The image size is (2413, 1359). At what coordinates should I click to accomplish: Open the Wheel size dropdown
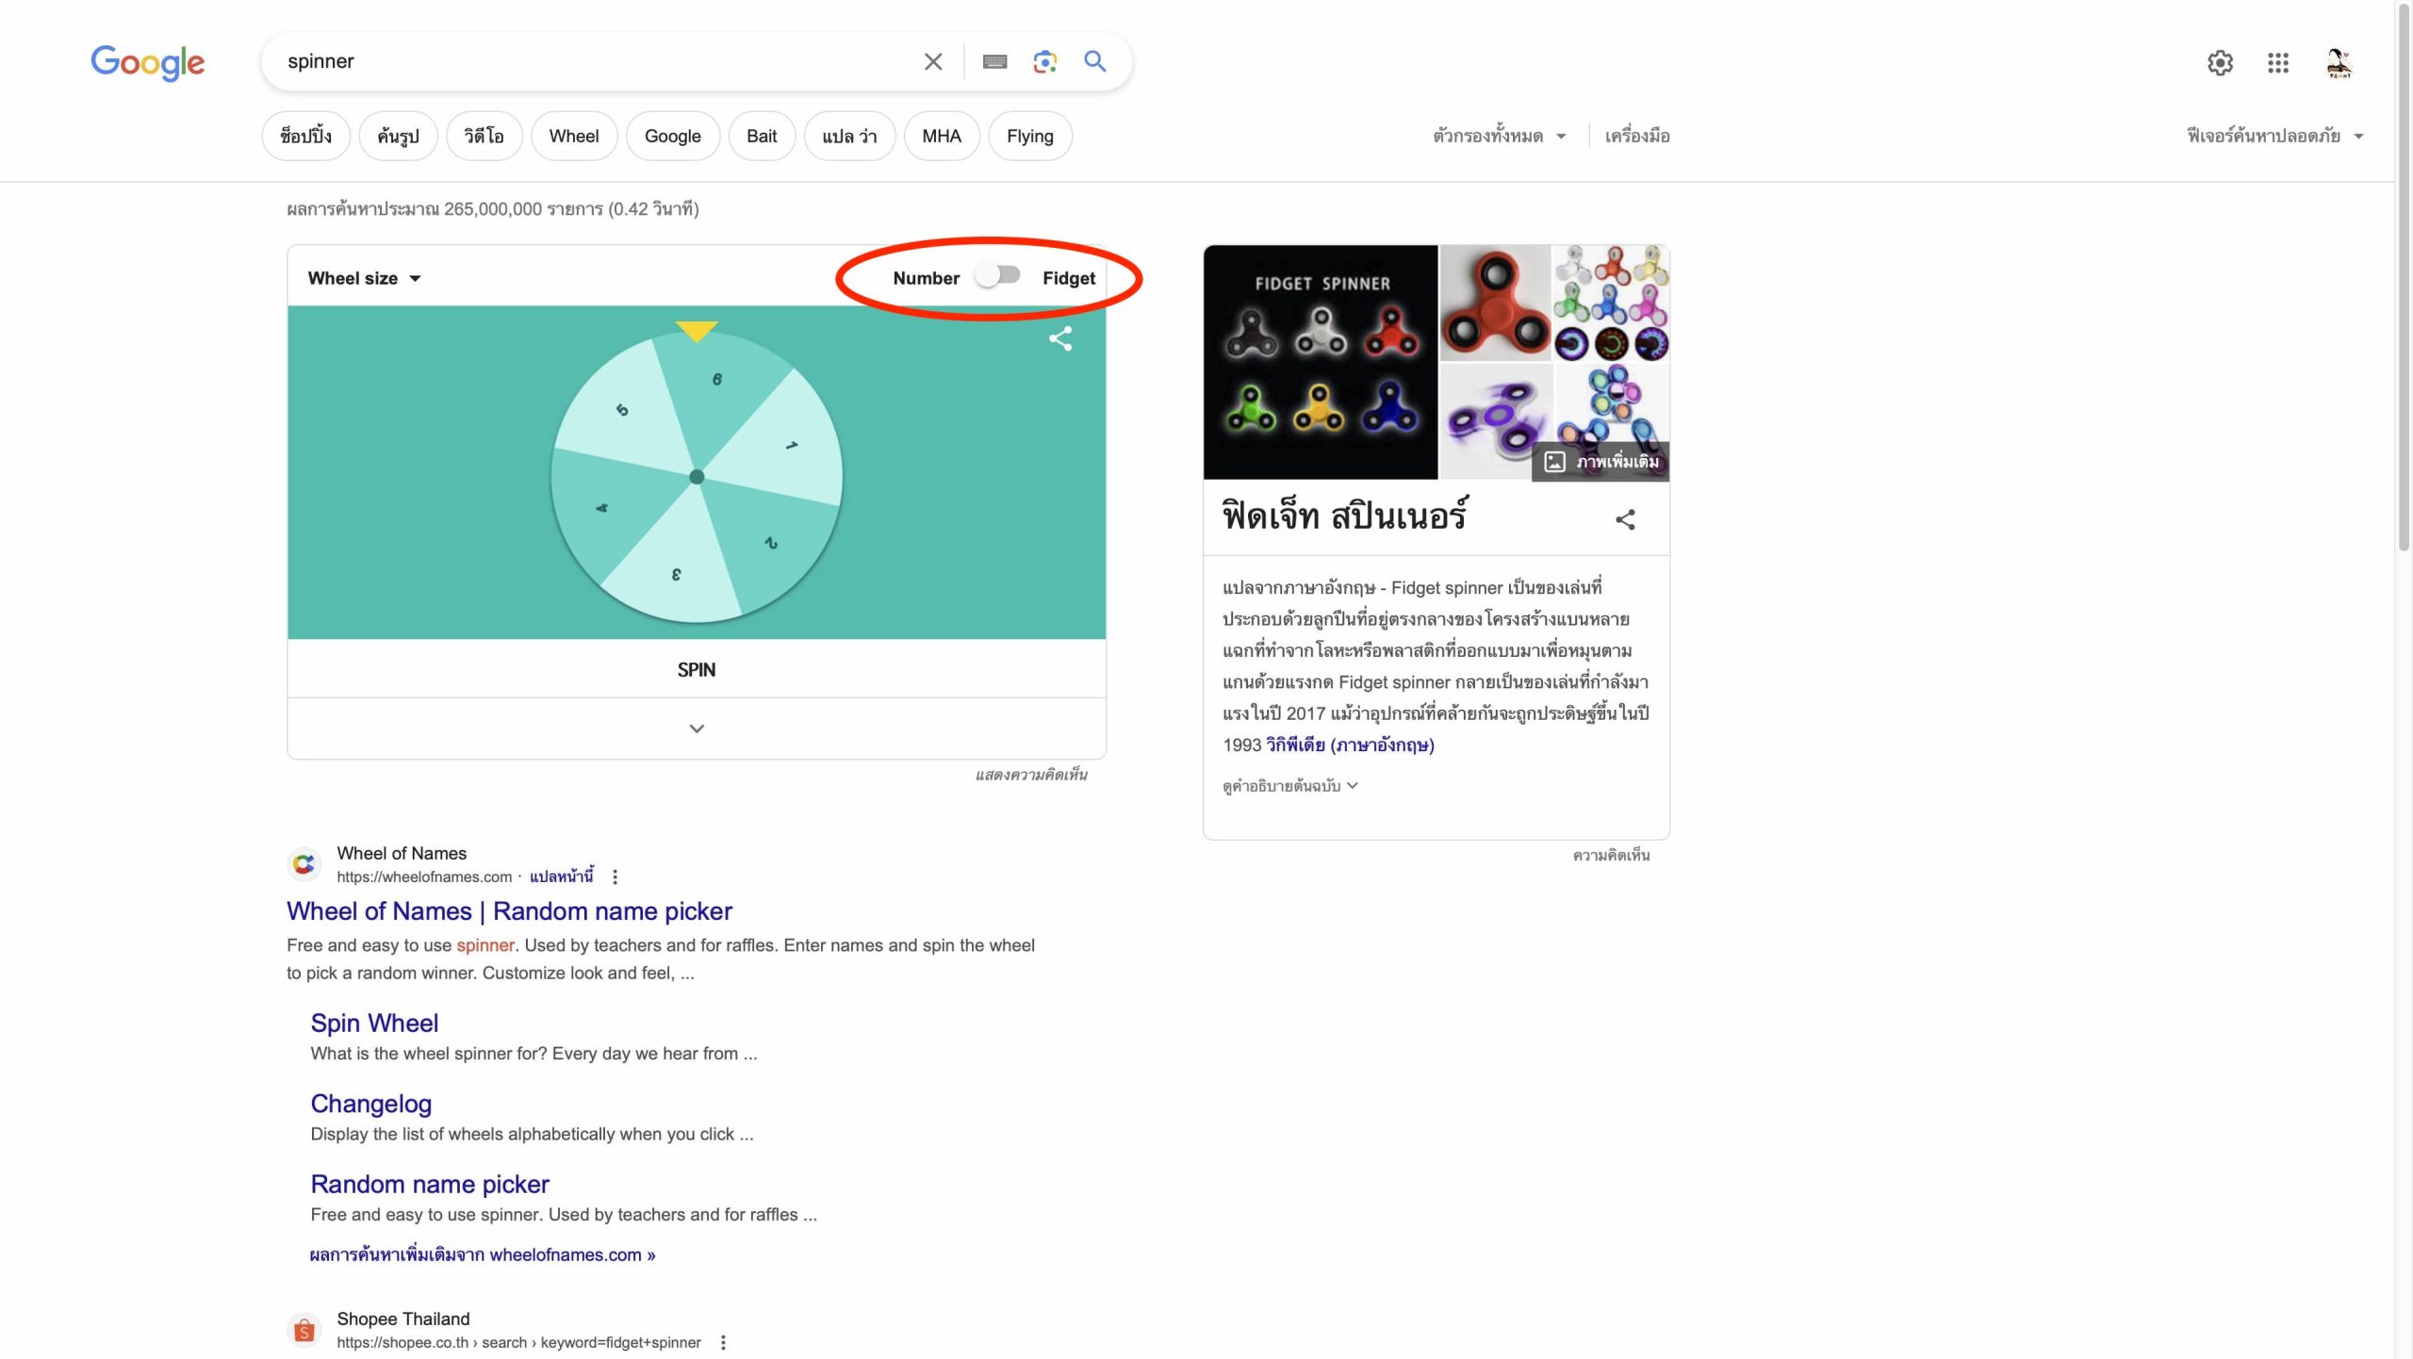coord(364,278)
